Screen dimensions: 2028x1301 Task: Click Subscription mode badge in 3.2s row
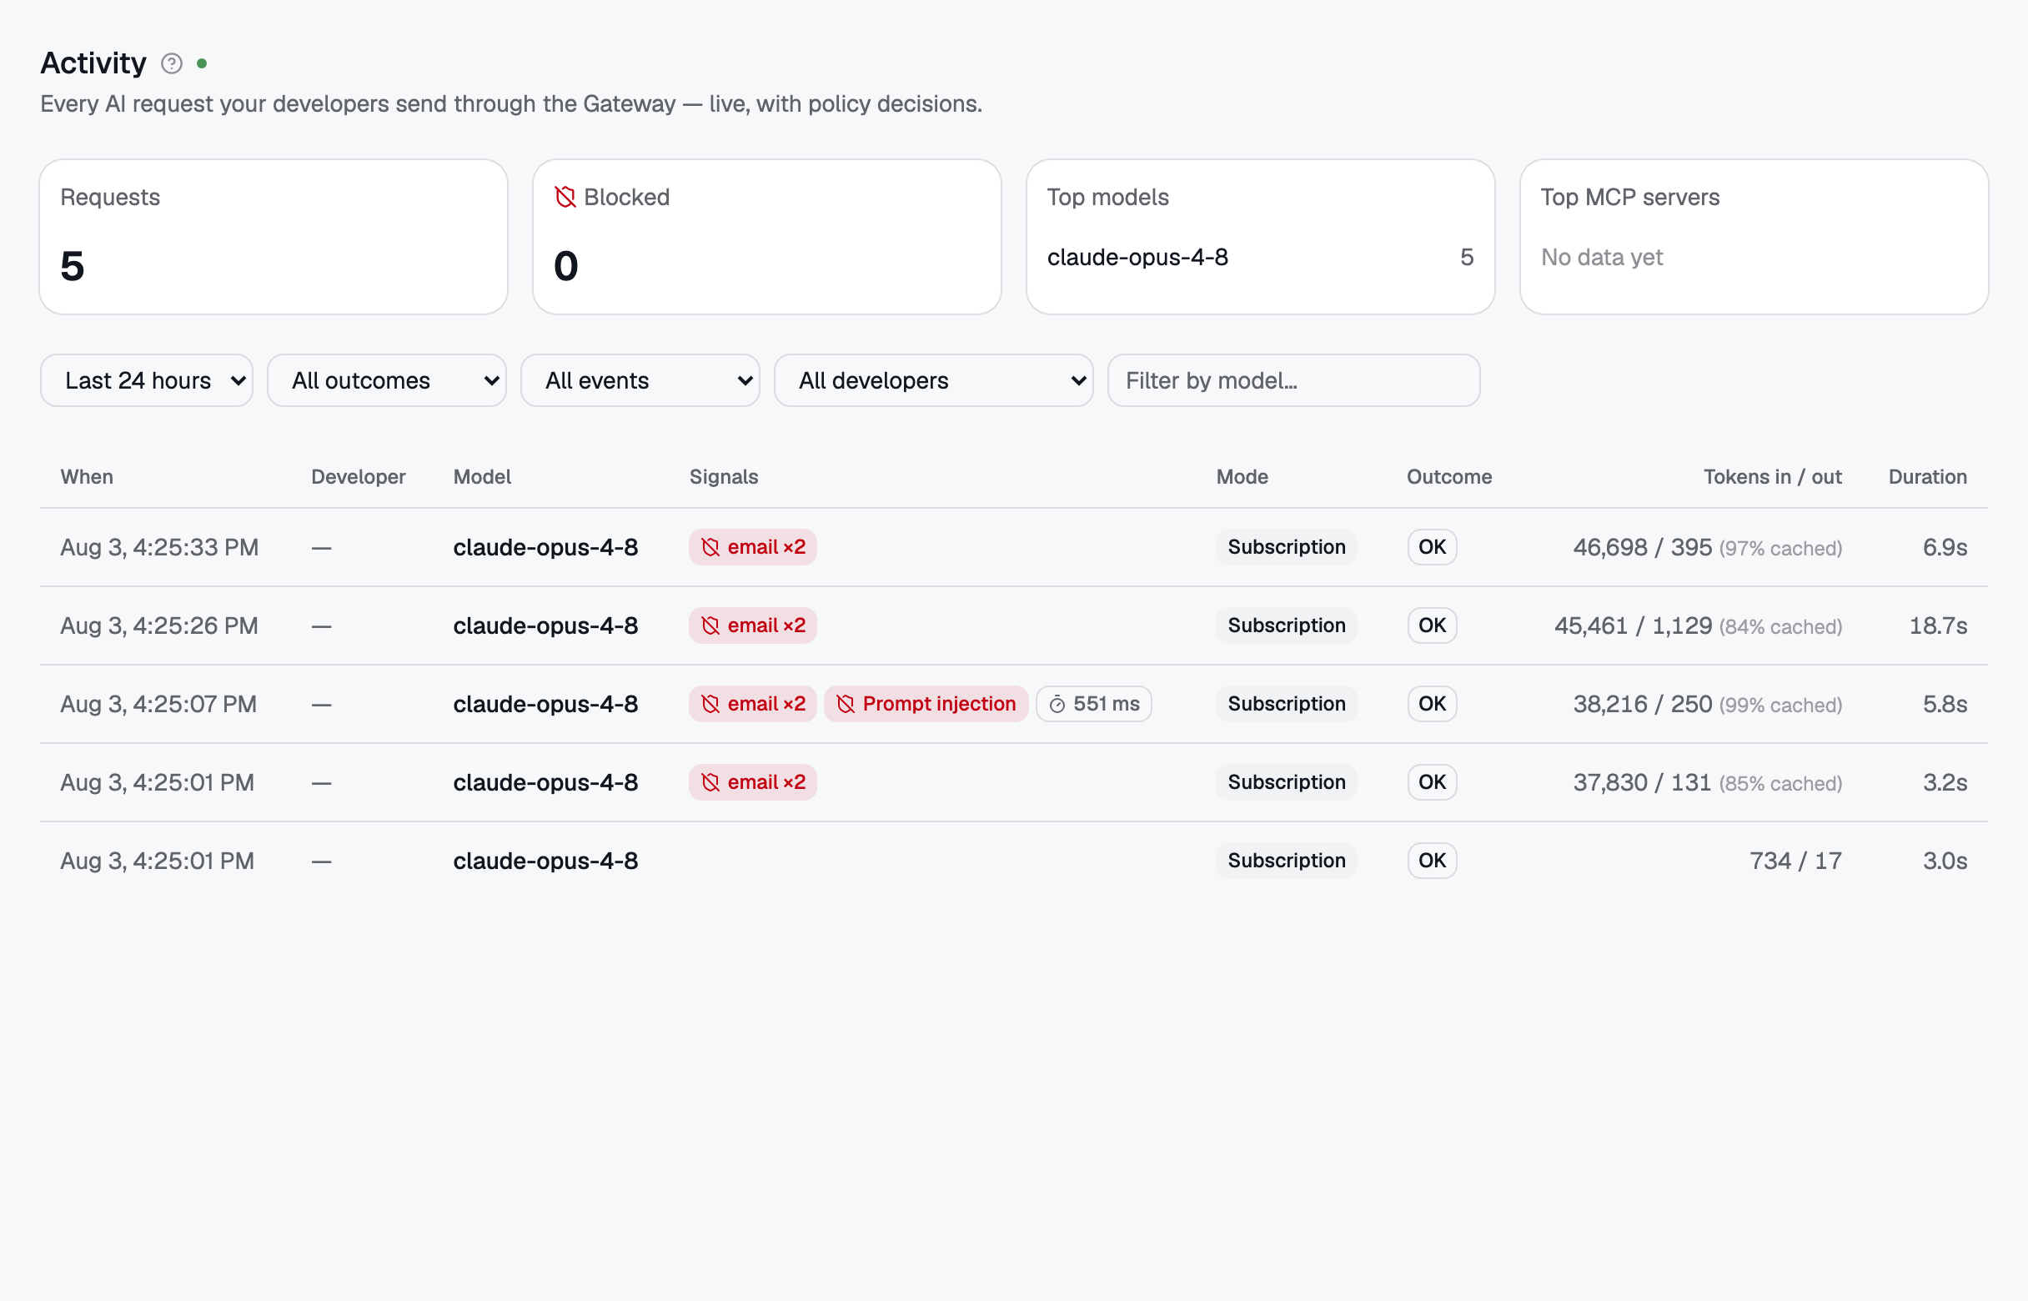(x=1288, y=783)
